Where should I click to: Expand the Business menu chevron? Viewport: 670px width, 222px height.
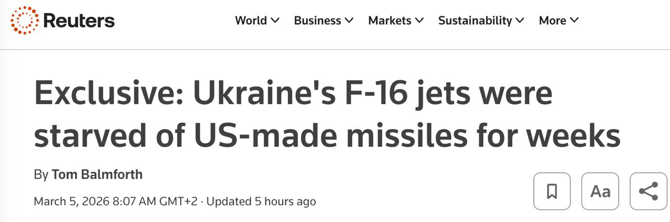coord(349,20)
